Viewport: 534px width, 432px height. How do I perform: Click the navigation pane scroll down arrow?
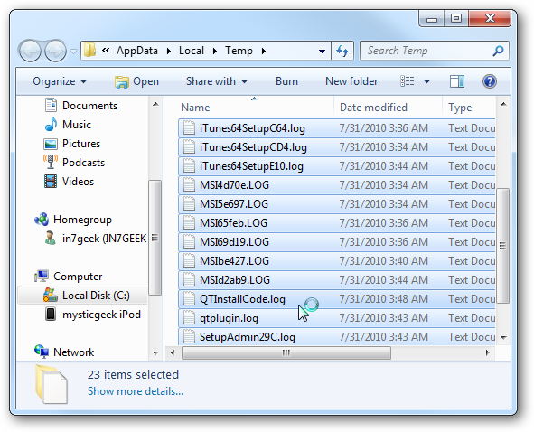155,353
